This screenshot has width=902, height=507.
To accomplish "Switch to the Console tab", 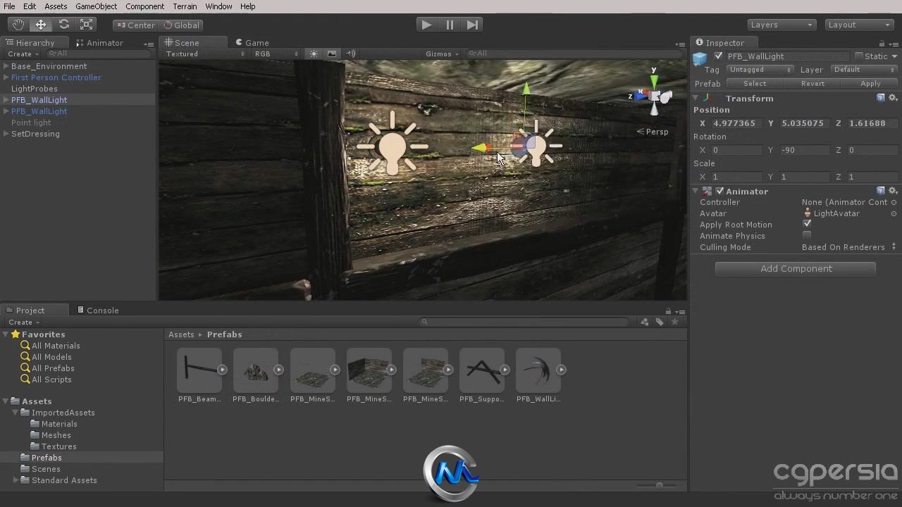I will tap(98, 311).
